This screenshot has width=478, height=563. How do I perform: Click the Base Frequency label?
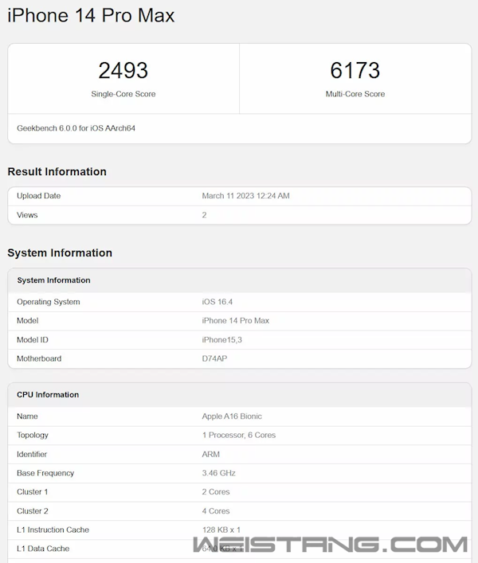(45, 473)
